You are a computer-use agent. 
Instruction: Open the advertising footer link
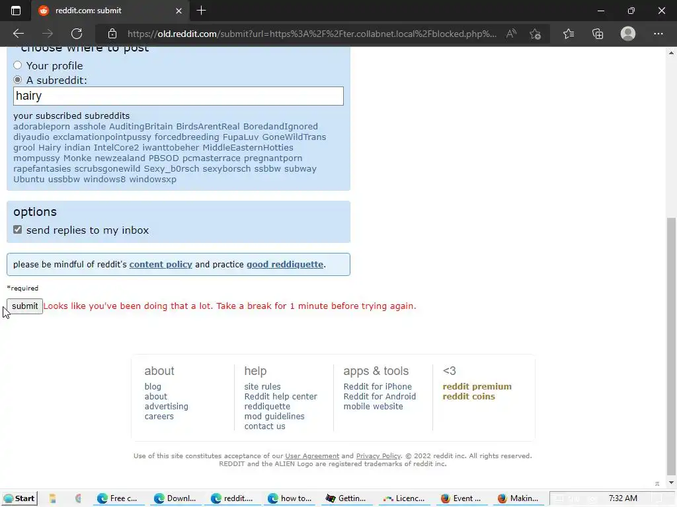[x=166, y=407]
